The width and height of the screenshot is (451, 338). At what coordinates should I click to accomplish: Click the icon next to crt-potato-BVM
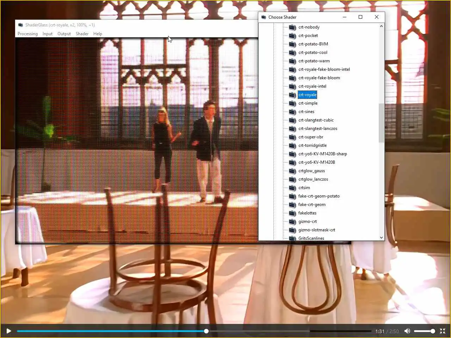click(x=292, y=44)
